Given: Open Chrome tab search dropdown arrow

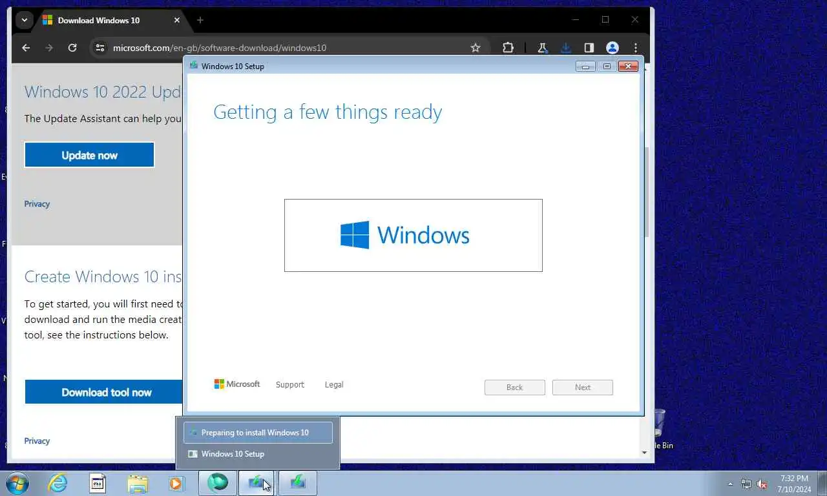Looking at the screenshot, I should pyautogui.click(x=24, y=20).
